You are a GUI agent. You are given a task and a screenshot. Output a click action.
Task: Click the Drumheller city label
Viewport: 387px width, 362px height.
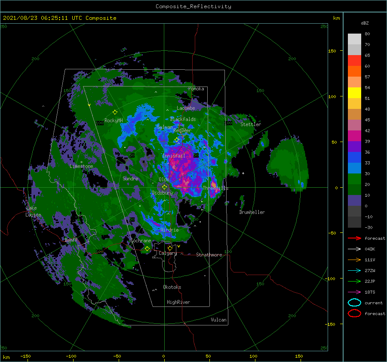(x=252, y=212)
